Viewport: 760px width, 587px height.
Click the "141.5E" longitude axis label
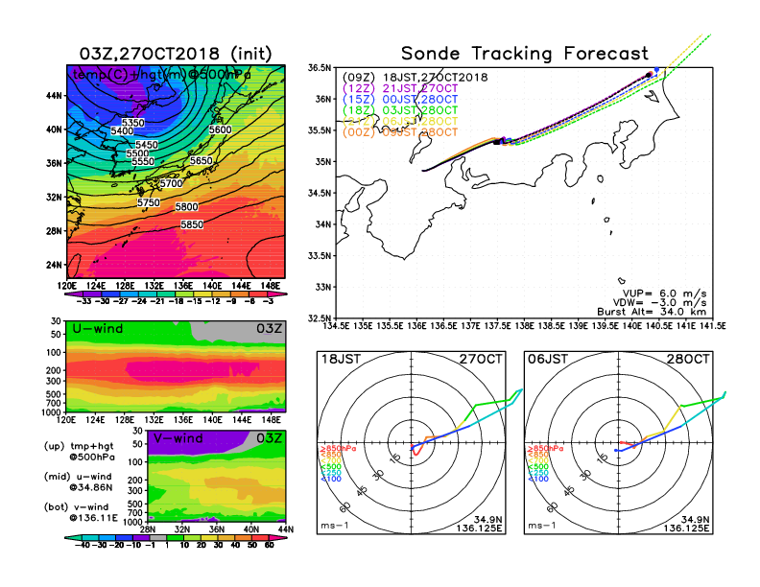[714, 326]
